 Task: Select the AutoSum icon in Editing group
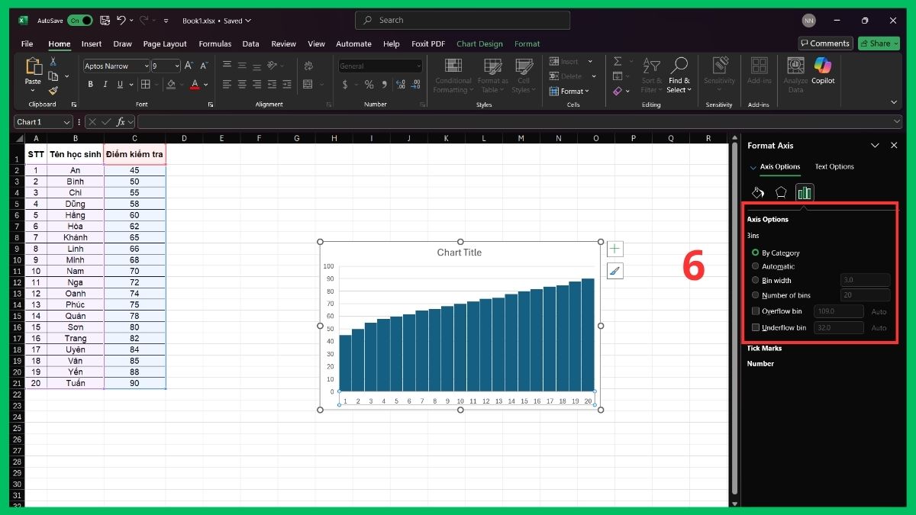pos(620,62)
